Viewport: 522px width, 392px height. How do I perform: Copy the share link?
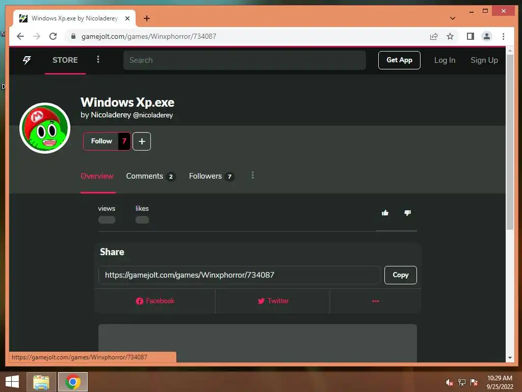tap(401, 275)
